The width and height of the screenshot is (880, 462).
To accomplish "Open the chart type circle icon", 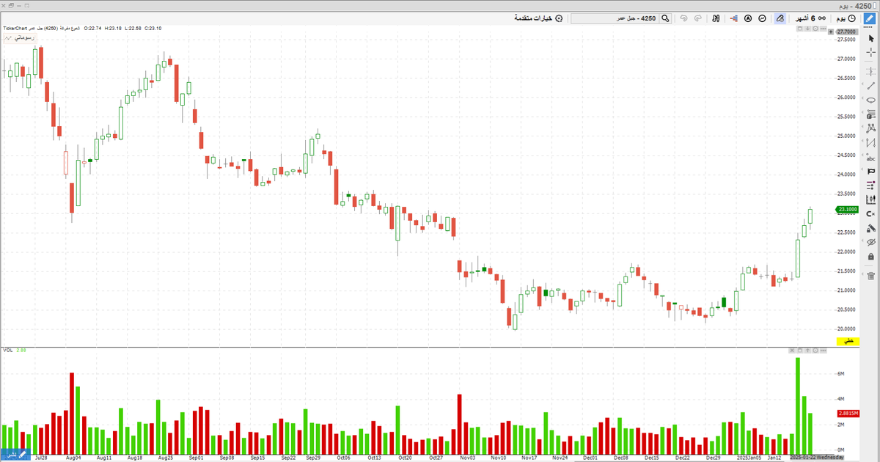I will point(762,18).
